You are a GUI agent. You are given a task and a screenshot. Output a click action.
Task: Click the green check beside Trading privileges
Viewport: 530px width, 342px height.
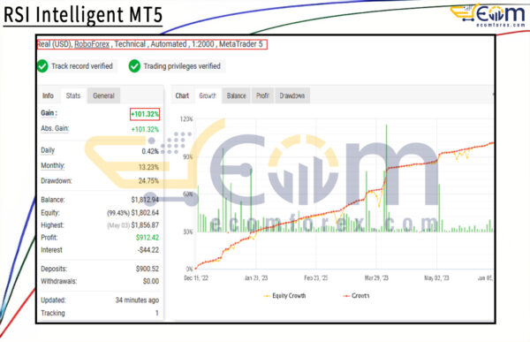(x=134, y=66)
